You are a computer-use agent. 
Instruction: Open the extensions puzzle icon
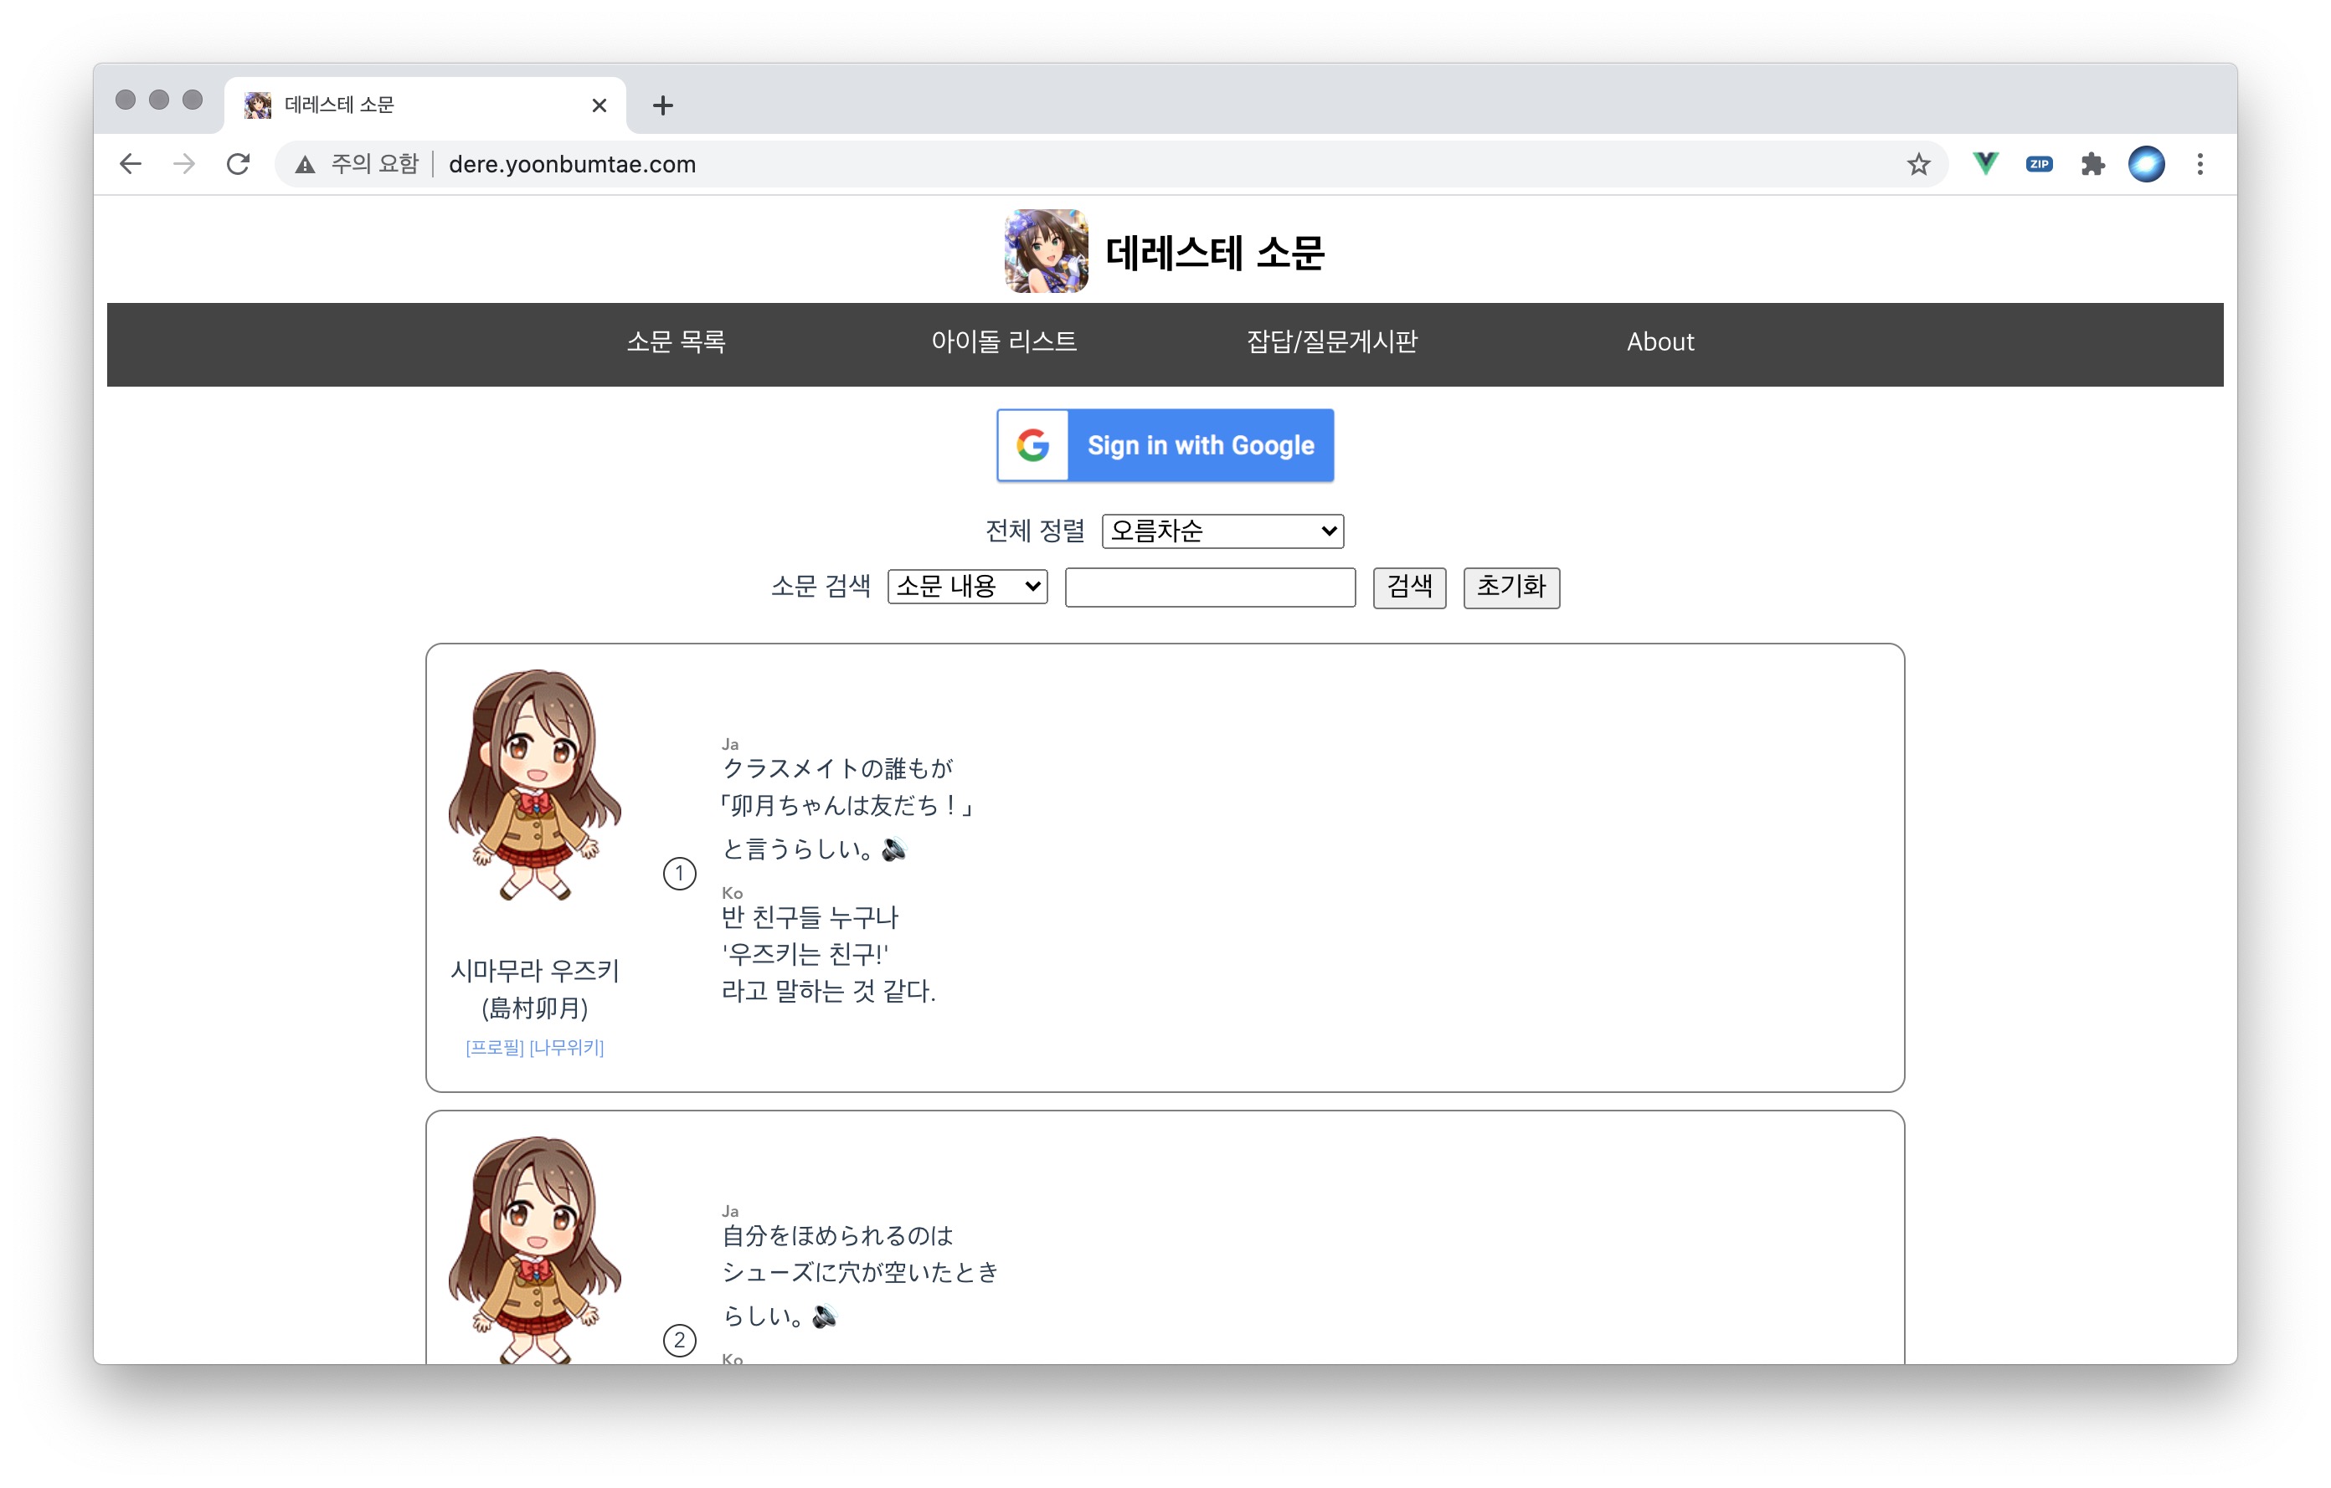point(2092,165)
